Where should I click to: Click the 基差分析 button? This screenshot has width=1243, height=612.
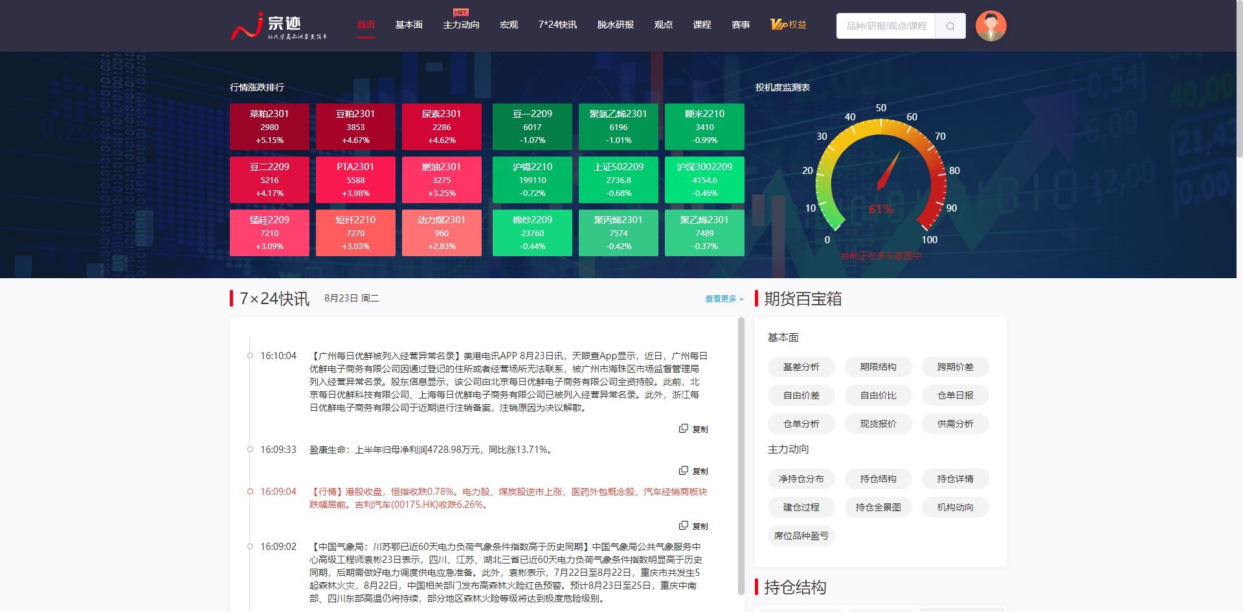tap(801, 367)
